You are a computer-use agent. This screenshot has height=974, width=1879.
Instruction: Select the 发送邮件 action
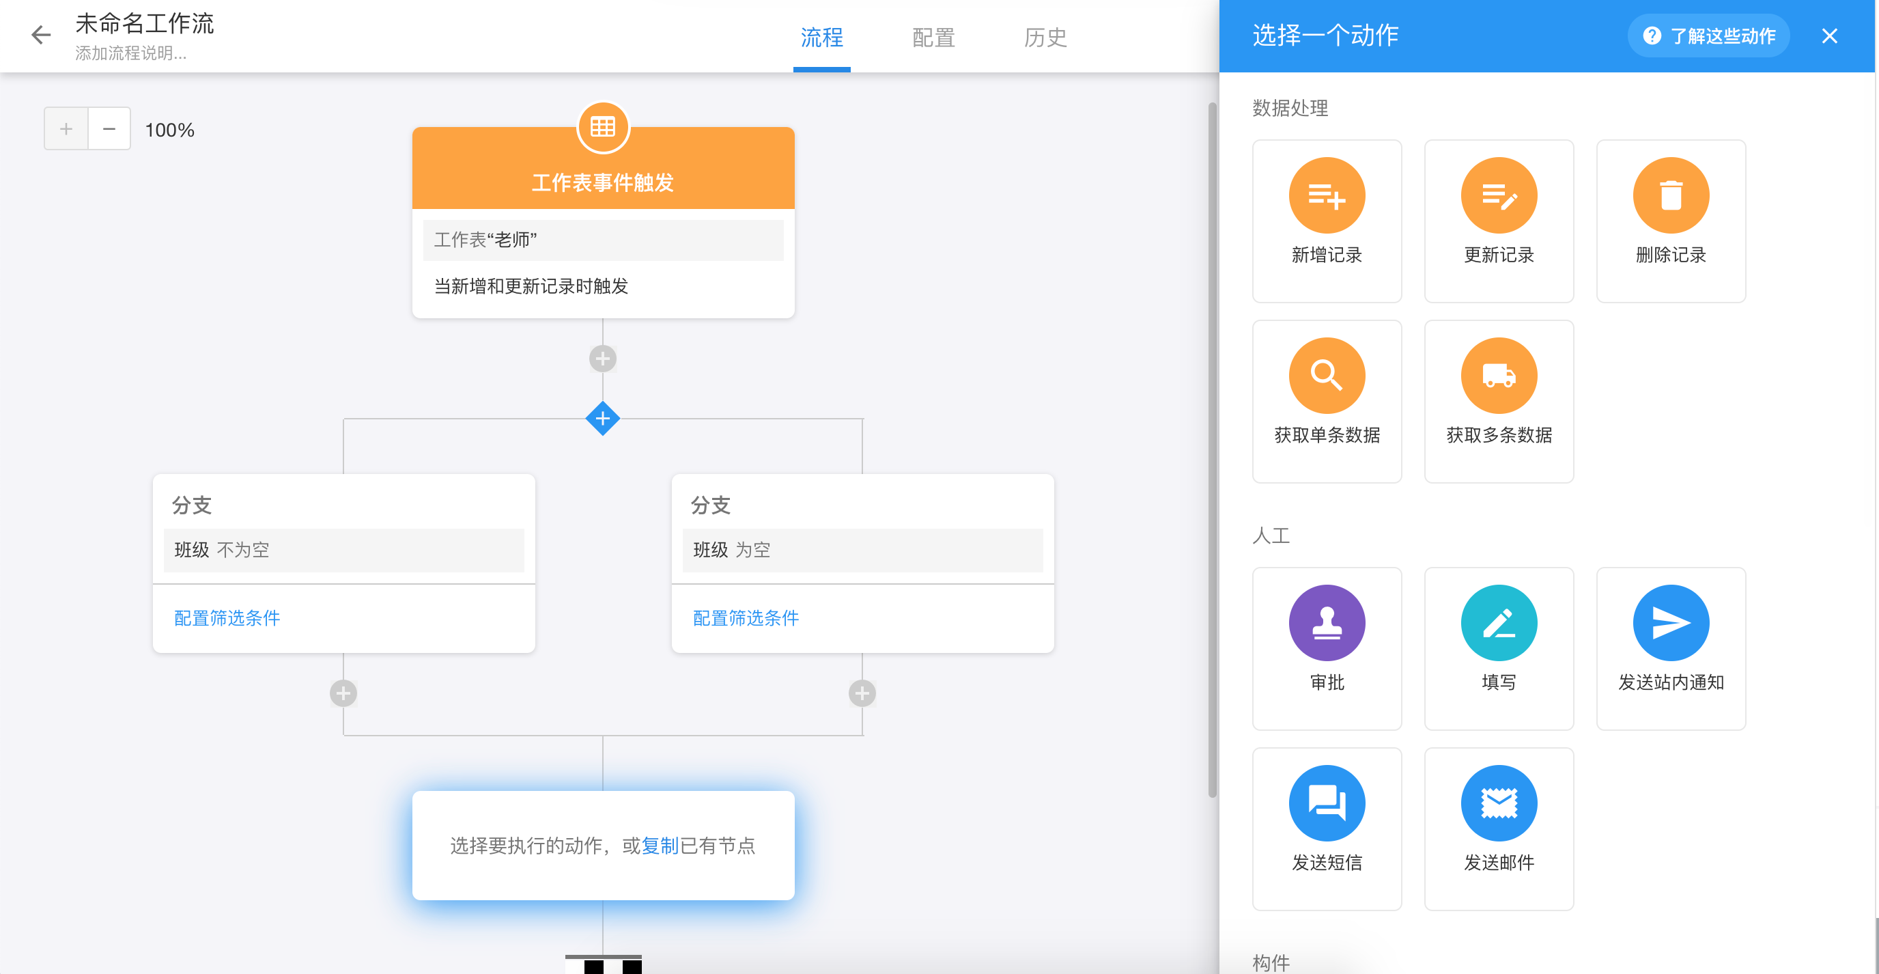click(1498, 829)
